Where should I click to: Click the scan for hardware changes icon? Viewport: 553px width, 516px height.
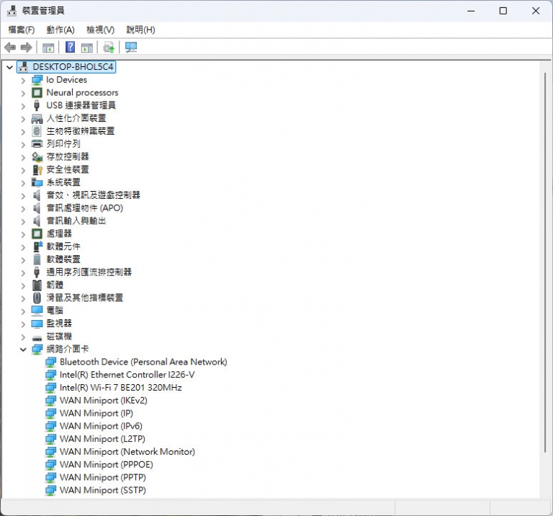pyautogui.click(x=131, y=48)
